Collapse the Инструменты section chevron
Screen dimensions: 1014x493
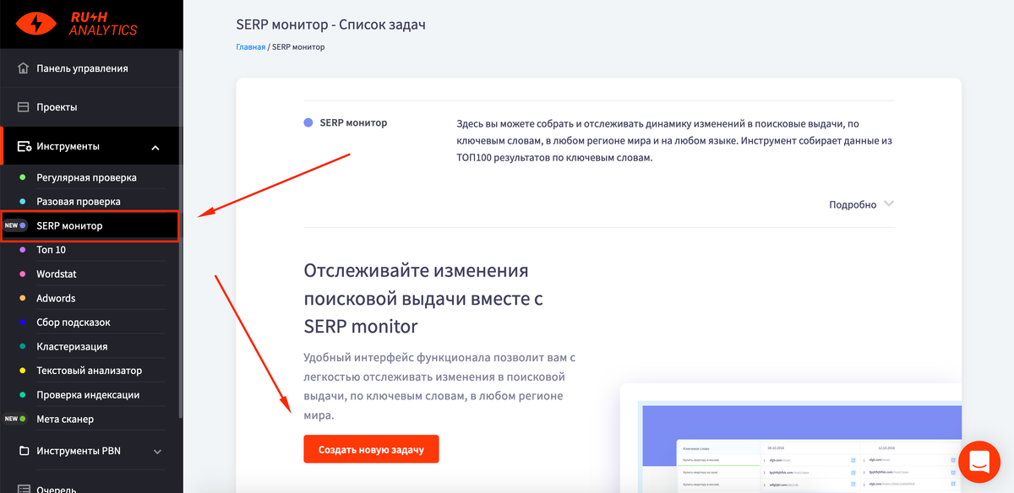(155, 148)
